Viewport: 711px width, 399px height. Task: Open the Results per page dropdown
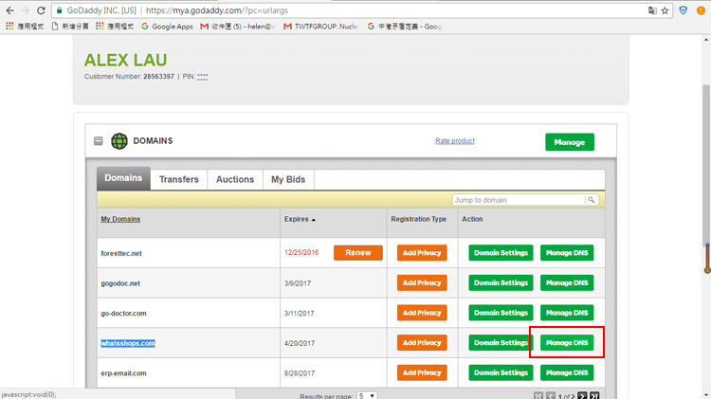[367, 396]
